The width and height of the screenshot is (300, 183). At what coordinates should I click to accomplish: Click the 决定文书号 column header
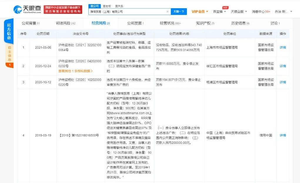coord(81,34)
